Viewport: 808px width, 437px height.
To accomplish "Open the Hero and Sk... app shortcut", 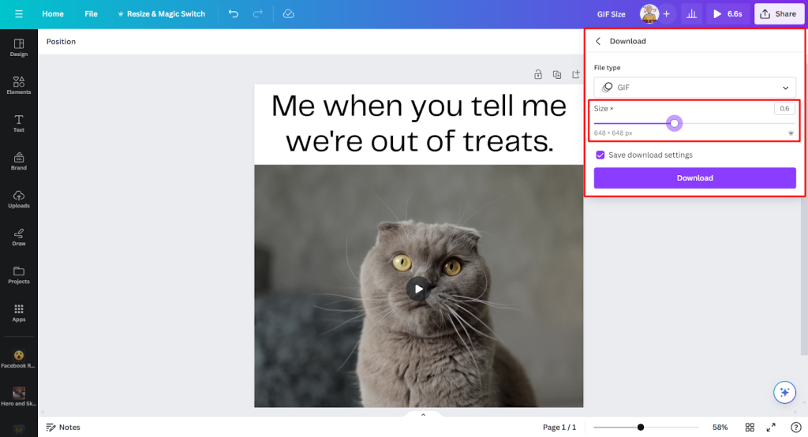I will [x=19, y=397].
